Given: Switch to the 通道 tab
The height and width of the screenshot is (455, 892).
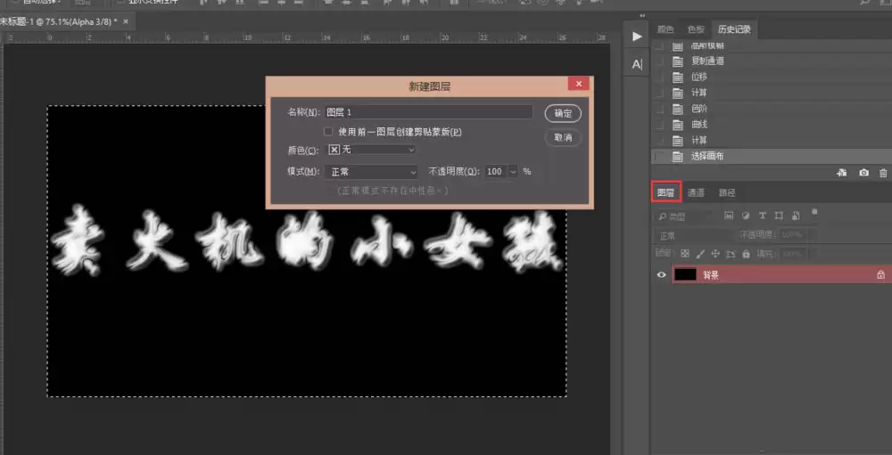Looking at the screenshot, I should 696,193.
